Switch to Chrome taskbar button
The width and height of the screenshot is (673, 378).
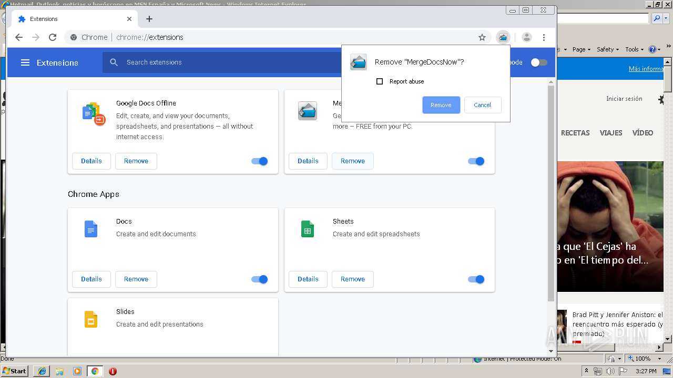pyautogui.click(x=95, y=371)
